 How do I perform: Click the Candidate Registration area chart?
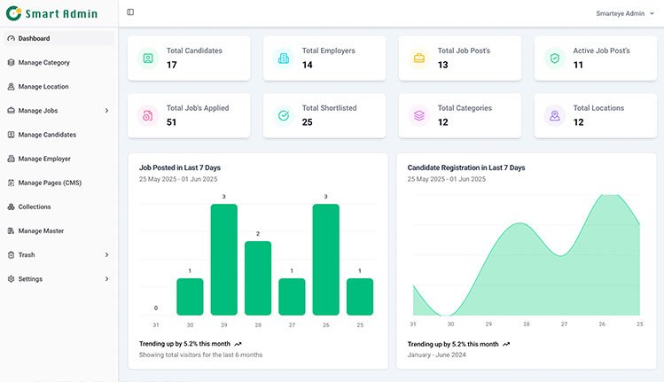coord(527,266)
